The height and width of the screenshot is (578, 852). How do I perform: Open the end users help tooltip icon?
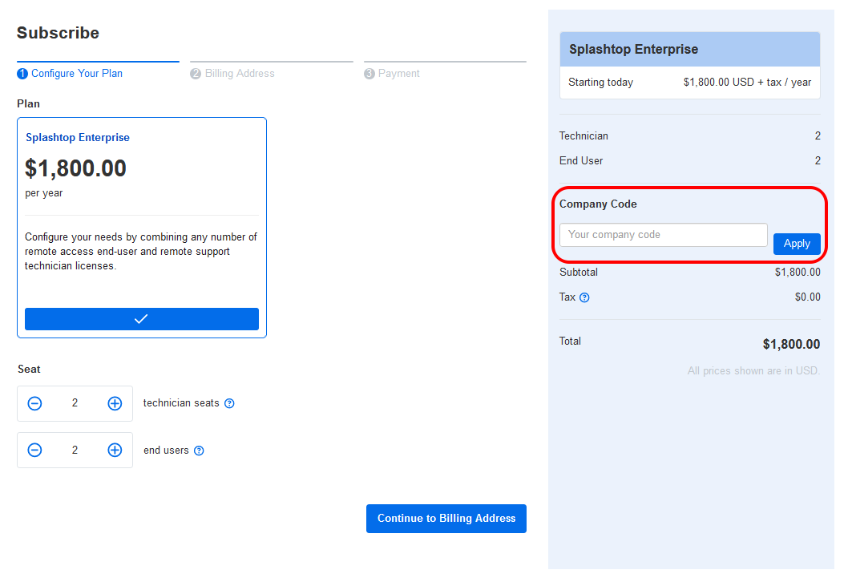coord(199,451)
